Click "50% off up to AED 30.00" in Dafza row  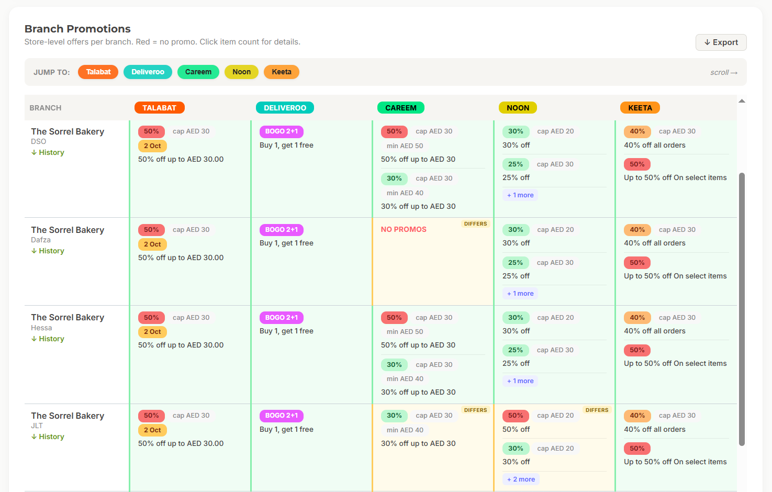[x=181, y=258]
